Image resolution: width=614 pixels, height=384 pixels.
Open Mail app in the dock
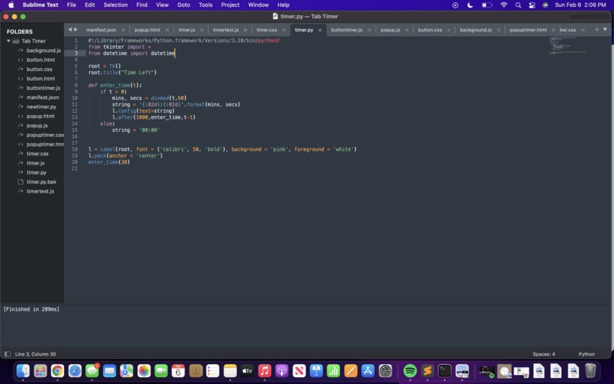coord(109,370)
